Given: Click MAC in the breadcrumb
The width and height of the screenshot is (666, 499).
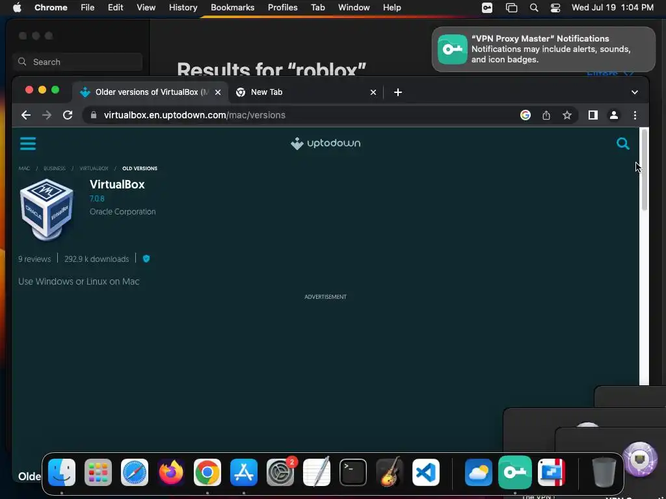Looking at the screenshot, I should [x=24, y=168].
